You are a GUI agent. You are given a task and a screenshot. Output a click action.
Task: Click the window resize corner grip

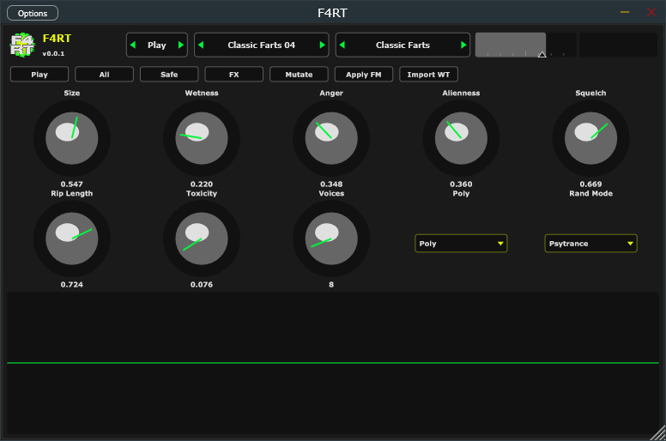coord(658,433)
